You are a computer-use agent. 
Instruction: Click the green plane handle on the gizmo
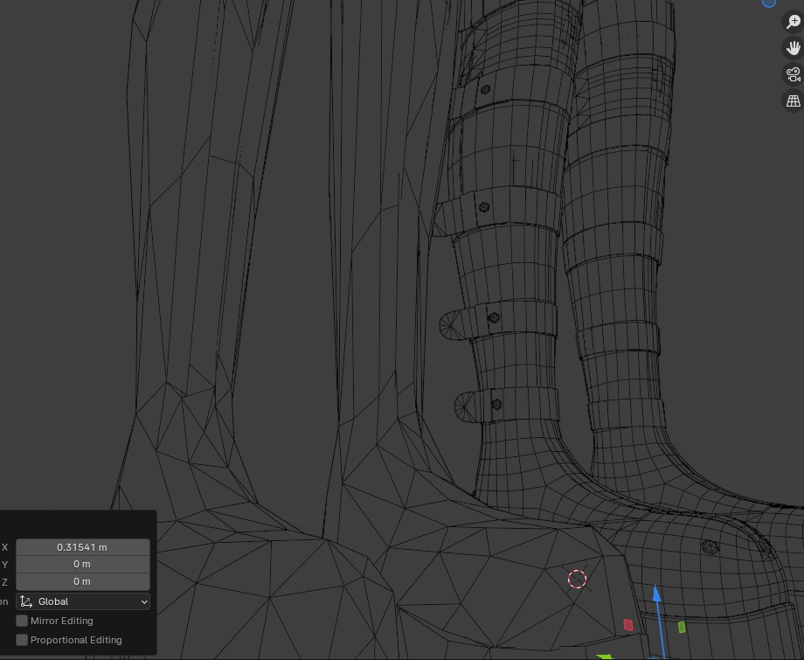(682, 627)
